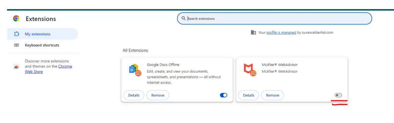Click the Chrome logo beside Extensions title

click(16, 19)
